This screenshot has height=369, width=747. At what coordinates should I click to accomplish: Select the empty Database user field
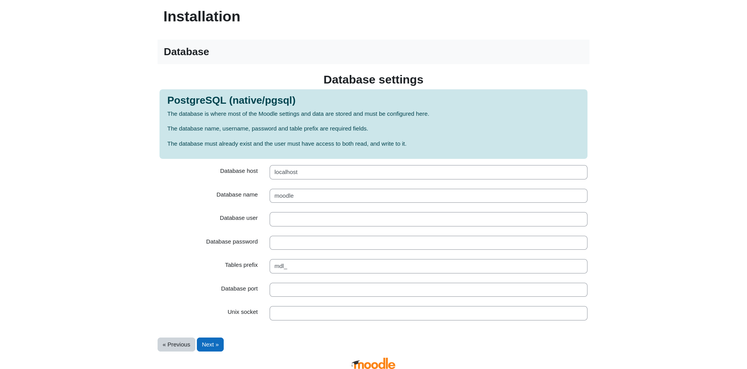428,219
